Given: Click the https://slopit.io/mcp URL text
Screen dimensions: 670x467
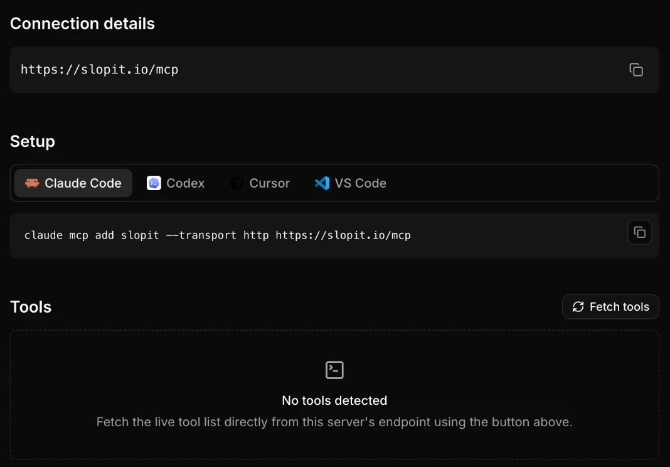Looking at the screenshot, I should (100, 69).
